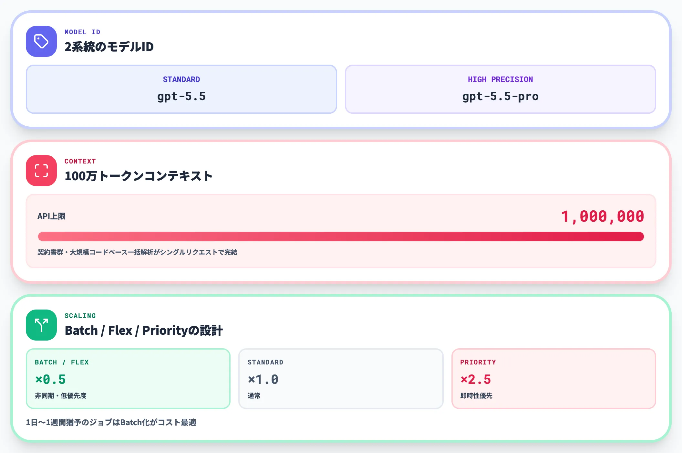Choose the PRIORITY ×2.5 option
Viewport: 682px width, 453px height.
point(554,379)
